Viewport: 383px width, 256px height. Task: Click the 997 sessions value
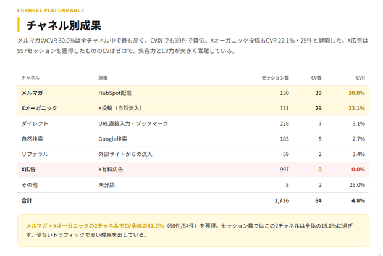click(284, 170)
